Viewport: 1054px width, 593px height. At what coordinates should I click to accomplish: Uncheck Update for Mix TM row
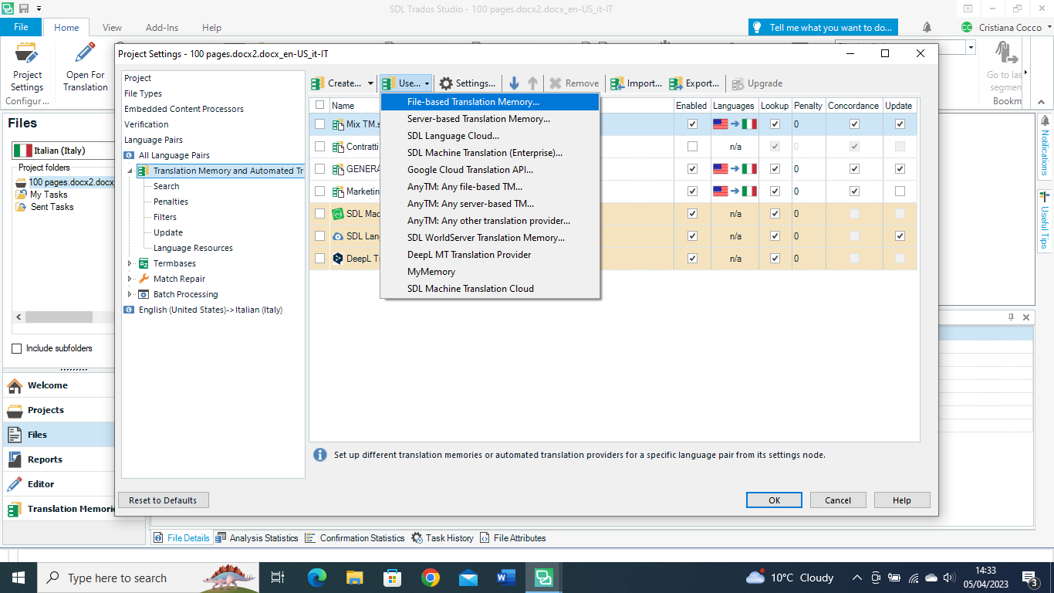[900, 124]
